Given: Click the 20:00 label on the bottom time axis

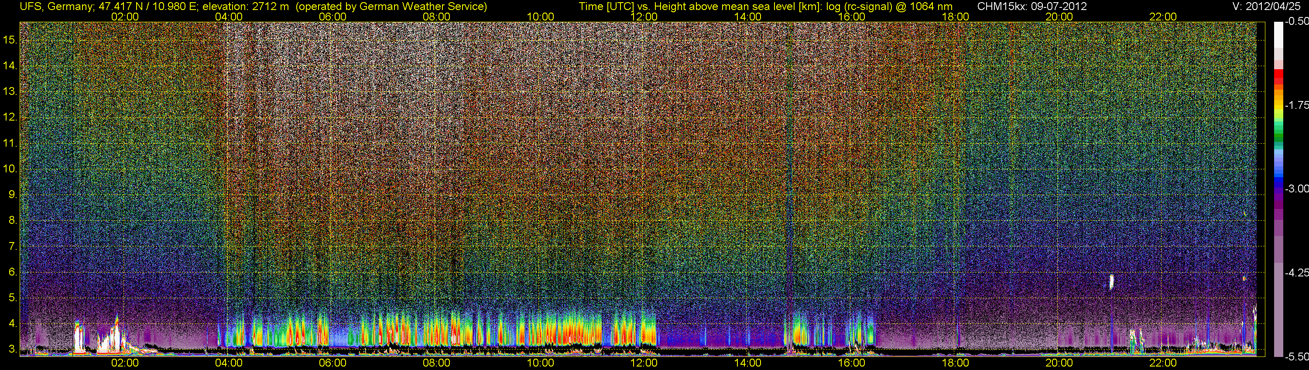Looking at the screenshot, I should tap(1059, 363).
